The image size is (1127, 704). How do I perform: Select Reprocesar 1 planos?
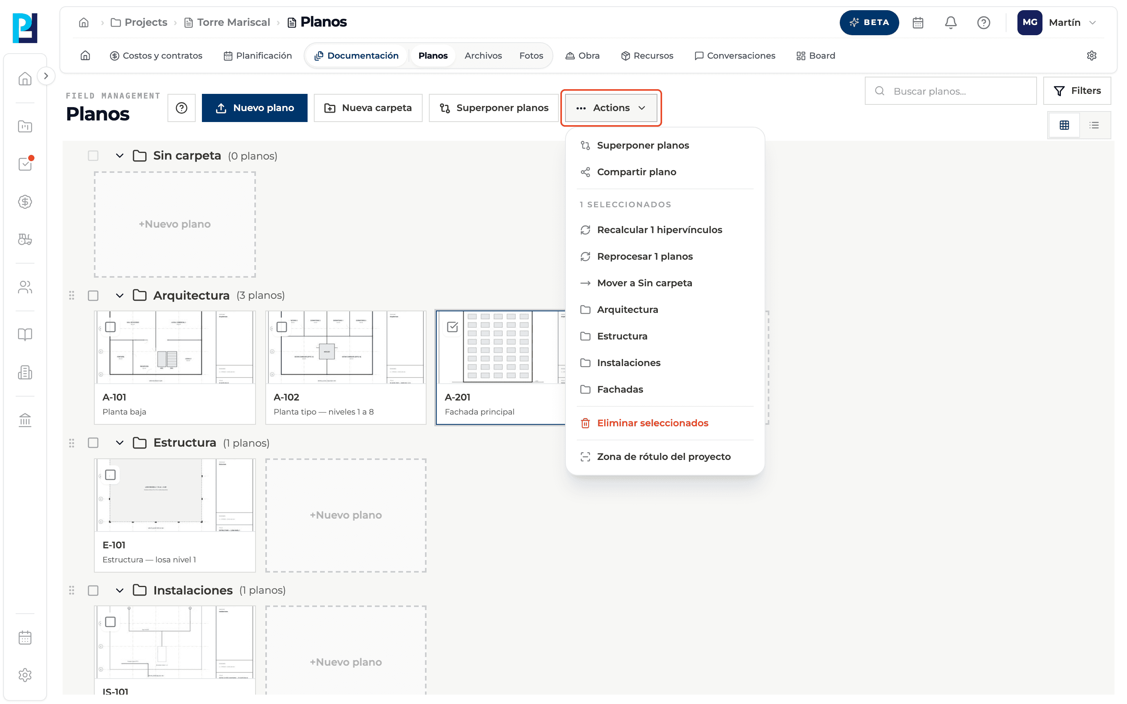click(665, 256)
